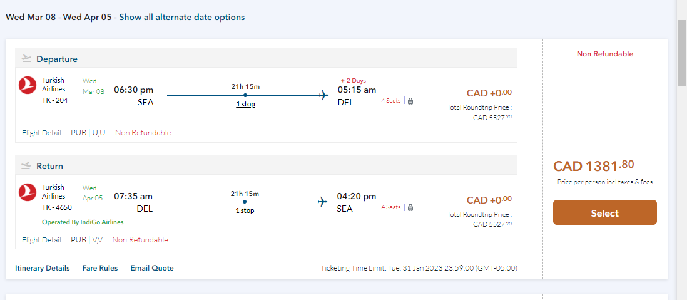Click airplane icon on the departure route line
The width and height of the screenshot is (687, 300).
coord(323,95)
